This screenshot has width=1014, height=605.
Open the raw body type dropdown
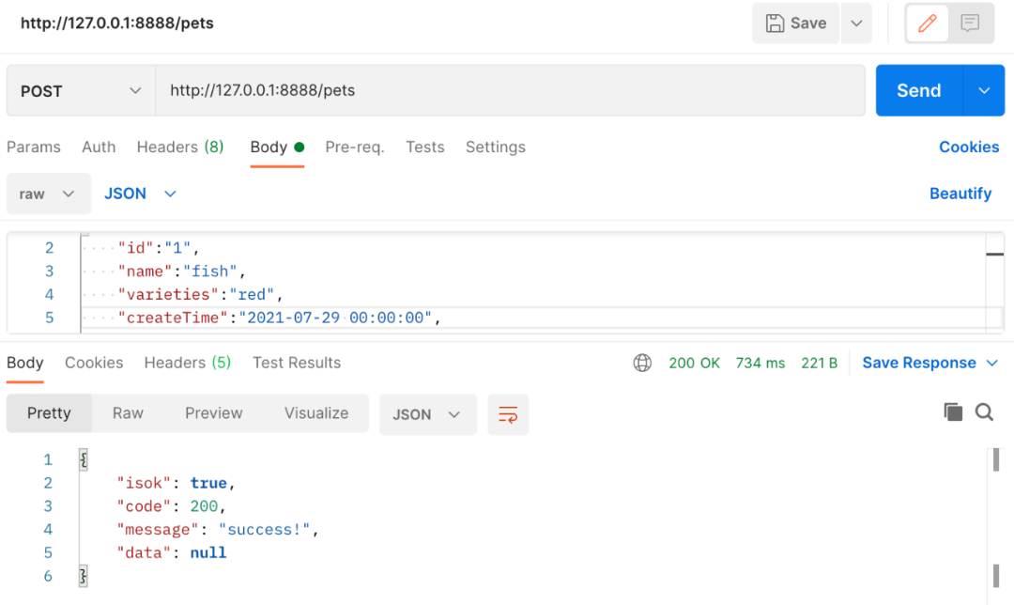coord(48,194)
